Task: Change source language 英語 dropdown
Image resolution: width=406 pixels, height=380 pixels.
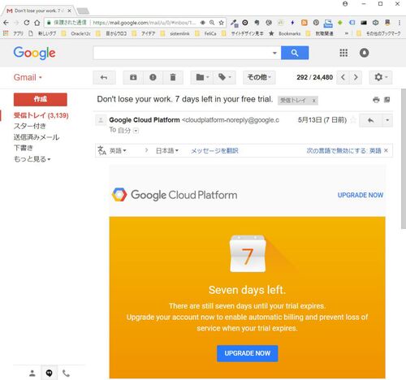Action: coord(118,150)
